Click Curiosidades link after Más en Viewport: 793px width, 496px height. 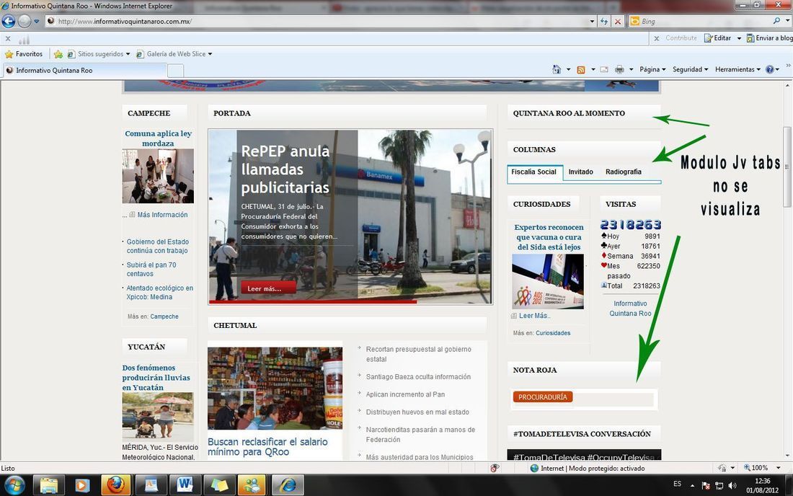pyautogui.click(x=553, y=333)
